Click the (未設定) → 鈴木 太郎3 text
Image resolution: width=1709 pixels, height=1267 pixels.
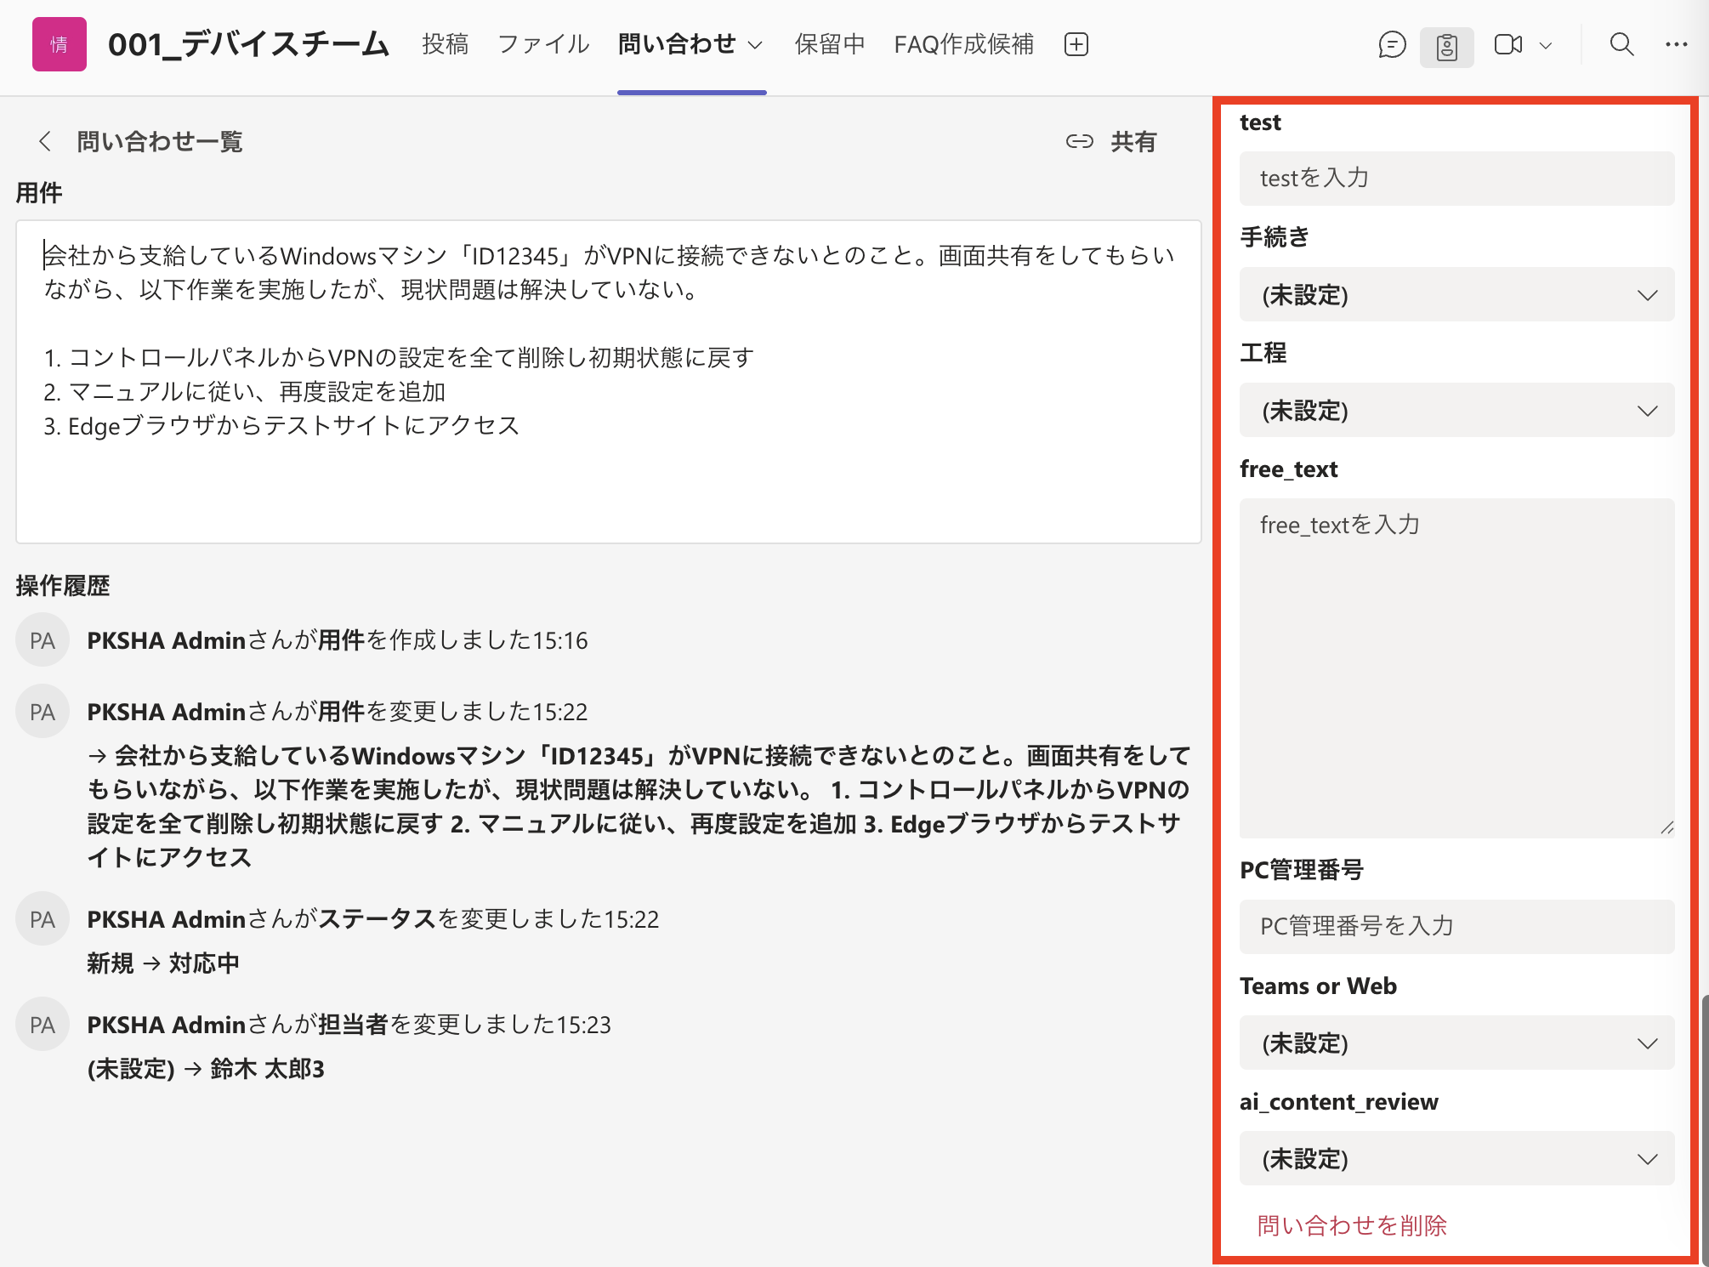[206, 1069]
